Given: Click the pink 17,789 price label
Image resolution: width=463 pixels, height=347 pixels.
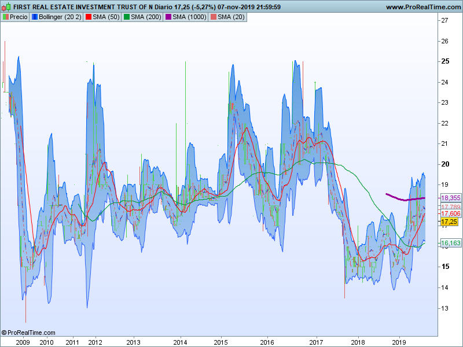Looking at the screenshot, I should [x=451, y=206].
